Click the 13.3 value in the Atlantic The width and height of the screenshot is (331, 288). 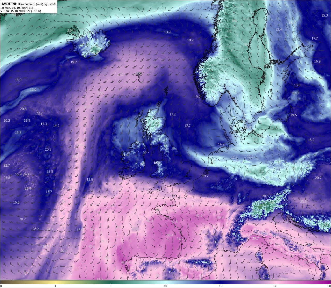click(x=50, y=172)
